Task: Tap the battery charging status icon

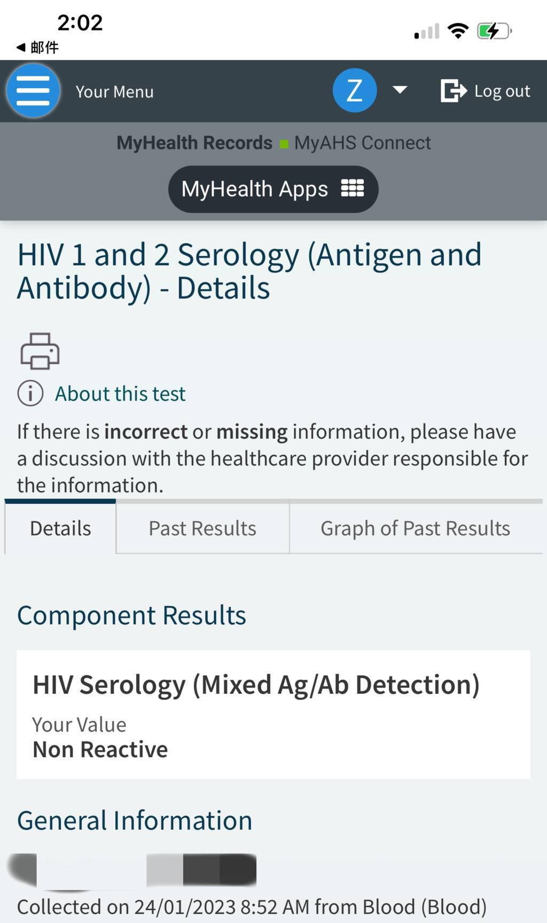Action: [494, 31]
